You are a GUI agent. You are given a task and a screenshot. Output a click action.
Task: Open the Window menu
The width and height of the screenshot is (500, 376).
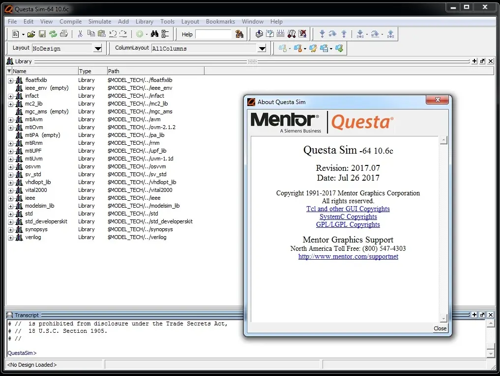[253, 21]
